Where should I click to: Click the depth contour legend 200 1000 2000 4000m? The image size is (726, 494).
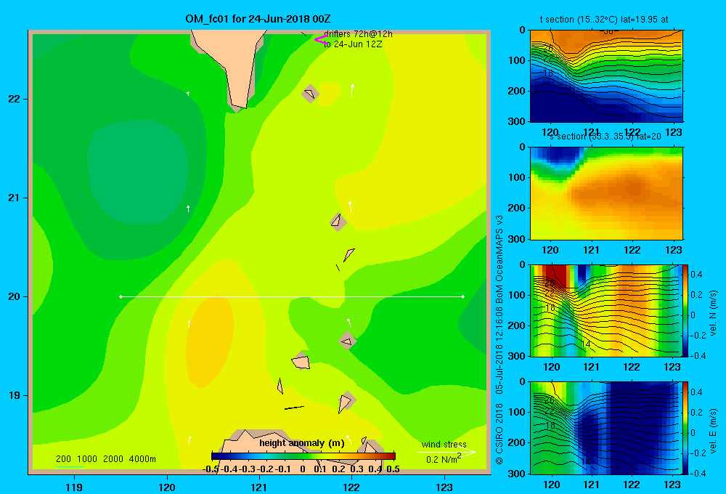(x=105, y=459)
